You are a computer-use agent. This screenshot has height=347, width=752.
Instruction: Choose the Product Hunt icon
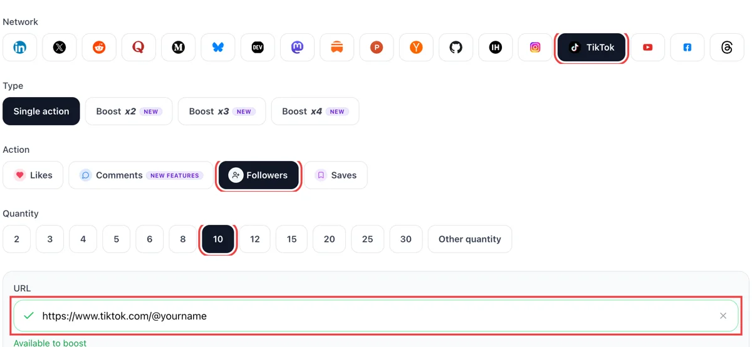(x=377, y=48)
